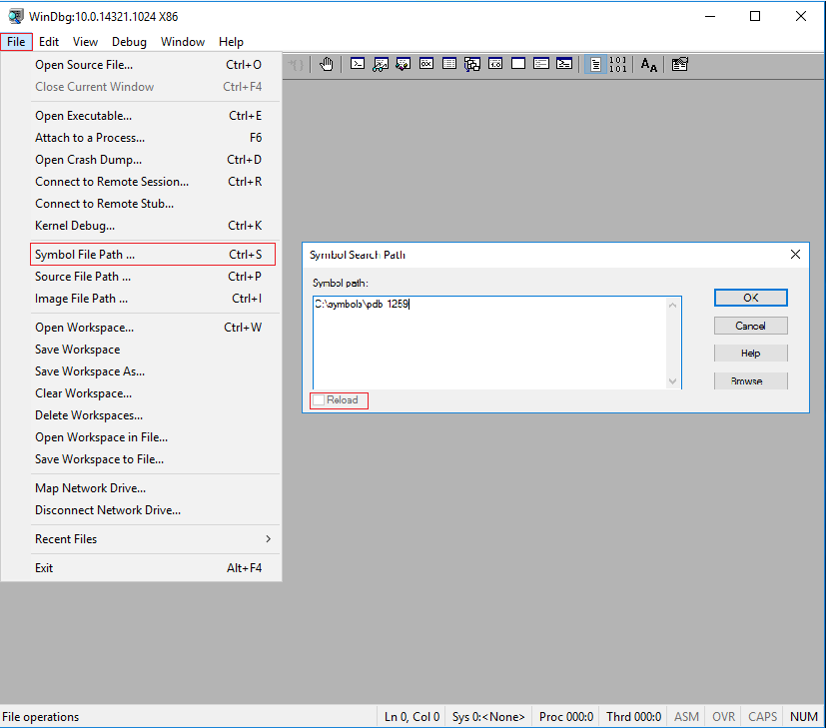Toggle Source mode on document icon
Viewport: 826px width, 728px height.
click(x=595, y=64)
